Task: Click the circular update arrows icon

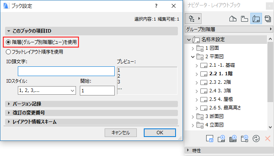Action: (256, 139)
